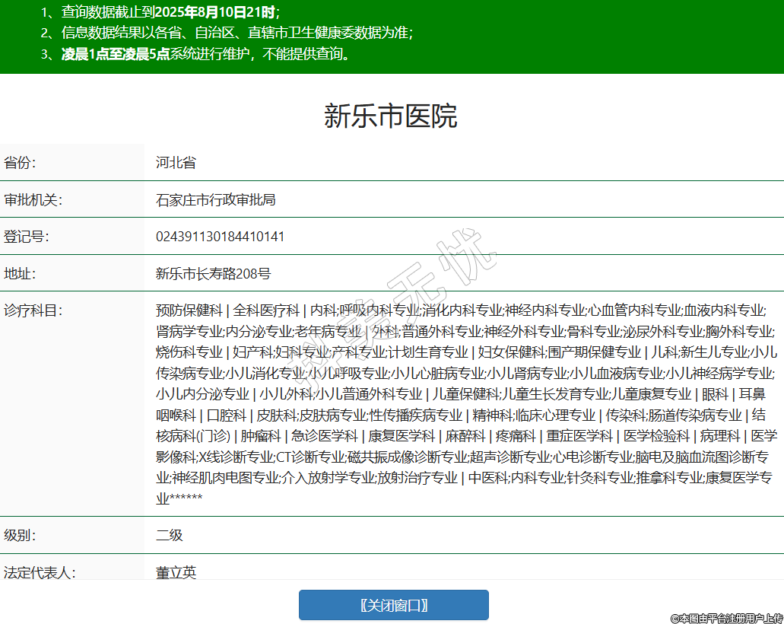
Task: Click the 级别 field label
Action: tap(20, 535)
